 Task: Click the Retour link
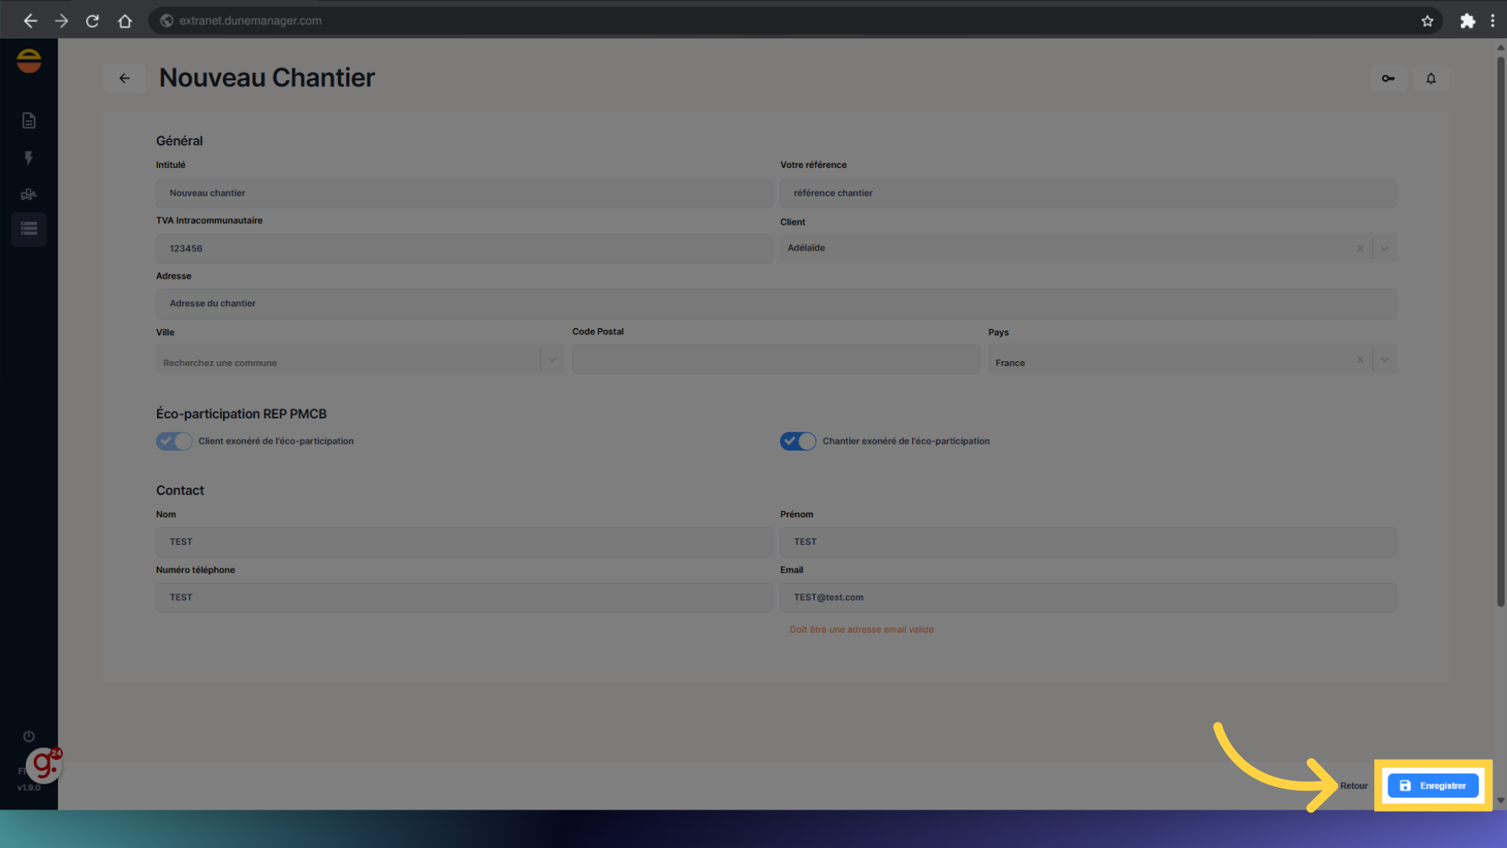pos(1353,785)
